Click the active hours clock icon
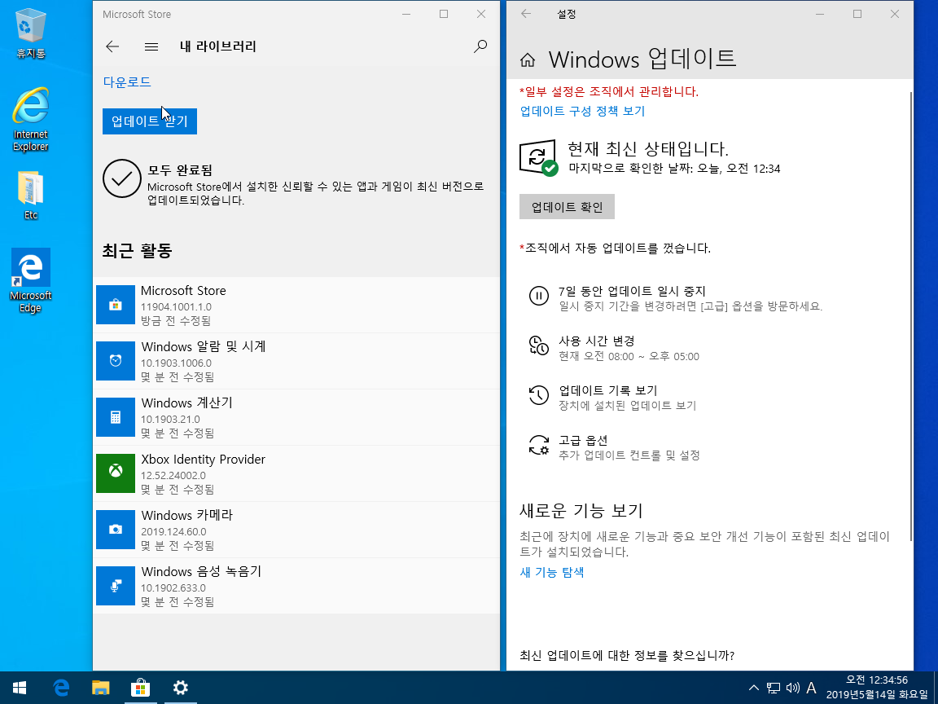This screenshot has height=704, width=938. coord(538,345)
